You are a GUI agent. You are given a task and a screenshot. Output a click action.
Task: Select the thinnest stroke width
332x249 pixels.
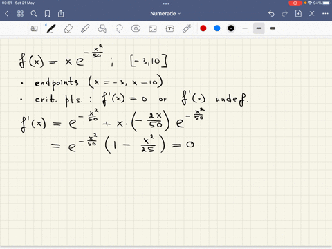[245, 28]
